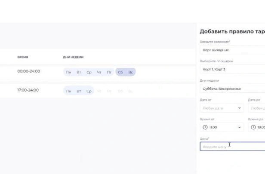The width and height of the screenshot is (265, 174).
Task: Click the ВРЕМЯ column header
Action: (23, 57)
